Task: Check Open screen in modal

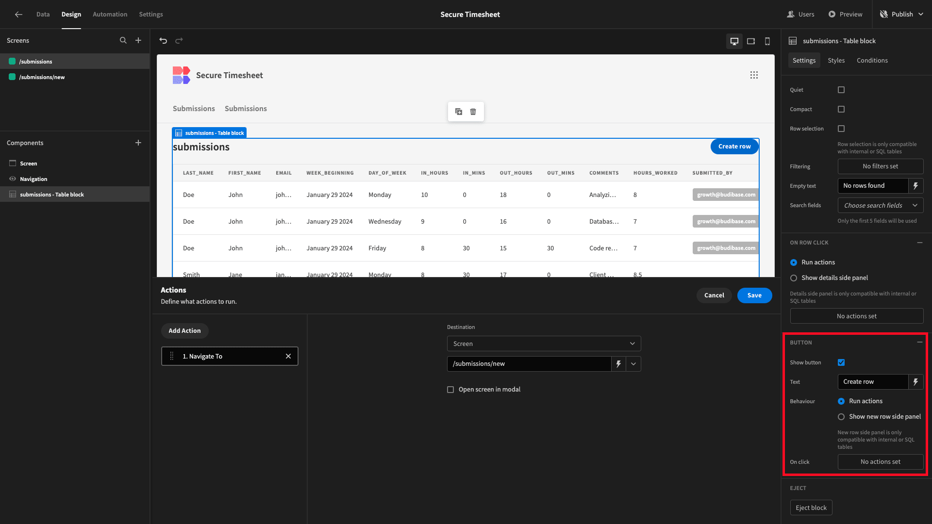Action: coord(450,390)
